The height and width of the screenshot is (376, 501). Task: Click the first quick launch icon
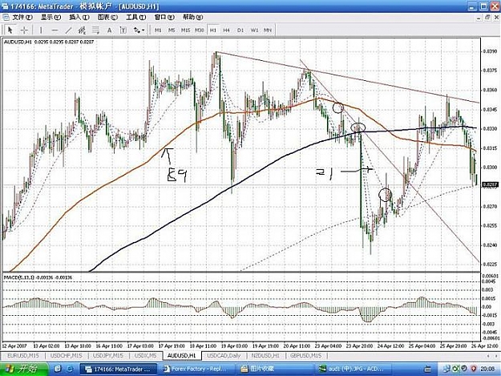[58, 369]
